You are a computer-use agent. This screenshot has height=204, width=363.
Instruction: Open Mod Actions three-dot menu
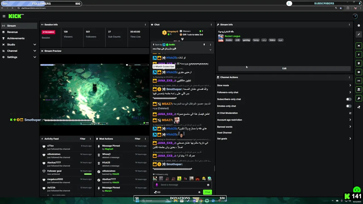click(145, 139)
